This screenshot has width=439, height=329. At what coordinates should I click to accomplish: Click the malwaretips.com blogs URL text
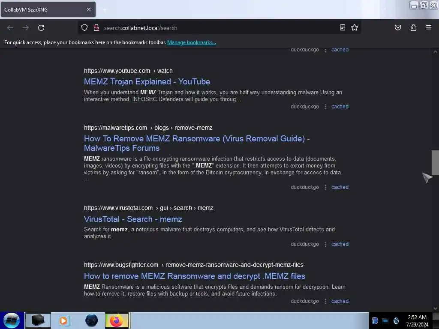(x=148, y=128)
